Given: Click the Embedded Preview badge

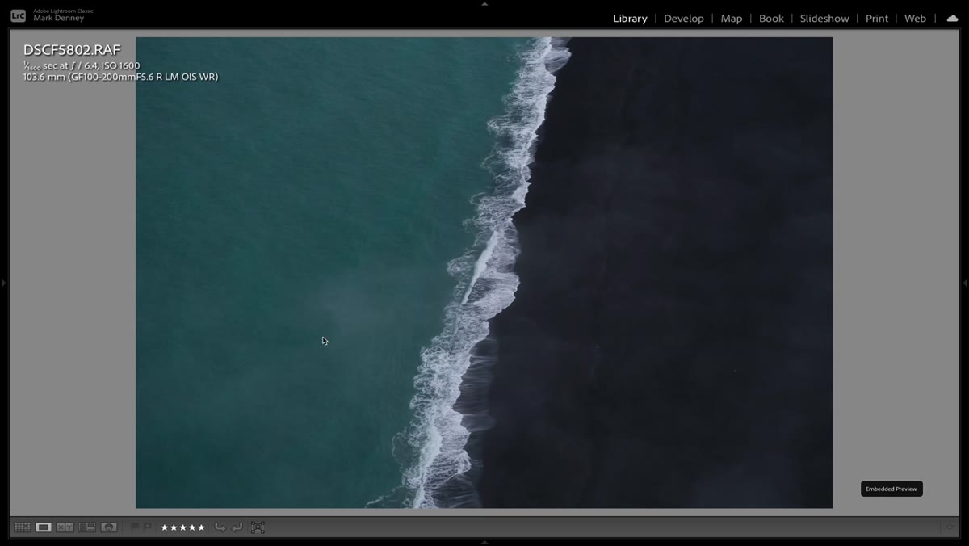Looking at the screenshot, I should (891, 489).
